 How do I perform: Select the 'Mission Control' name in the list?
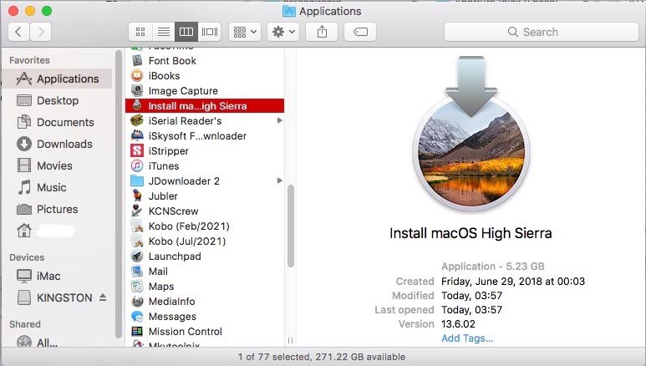pyautogui.click(x=185, y=332)
